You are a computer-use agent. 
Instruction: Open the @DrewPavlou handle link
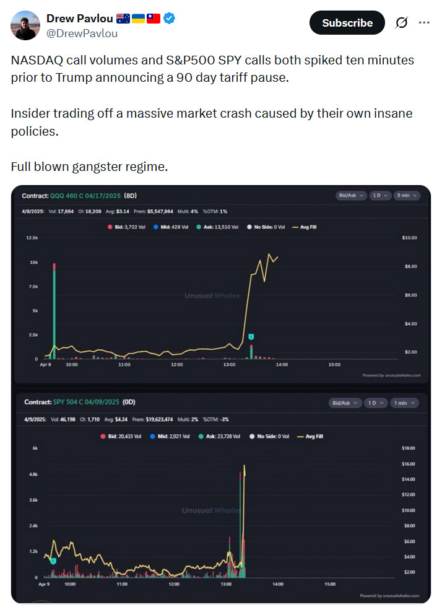pyautogui.click(x=82, y=33)
